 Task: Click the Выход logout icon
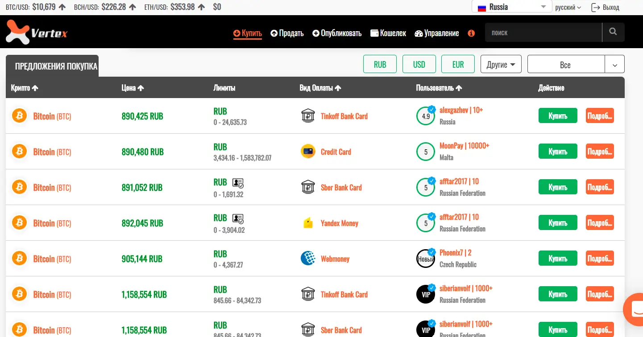coord(595,7)
